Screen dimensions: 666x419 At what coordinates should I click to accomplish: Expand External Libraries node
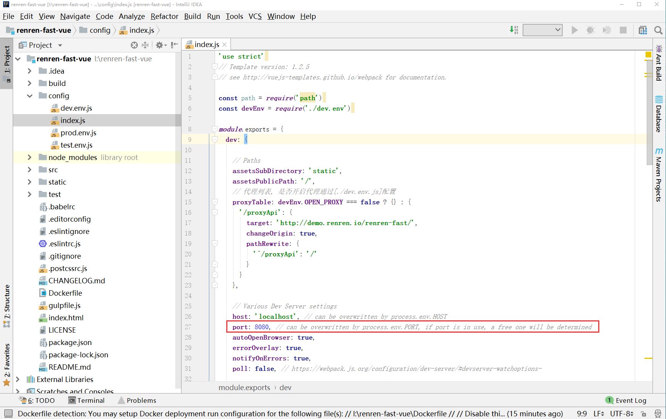click(18, 379)
